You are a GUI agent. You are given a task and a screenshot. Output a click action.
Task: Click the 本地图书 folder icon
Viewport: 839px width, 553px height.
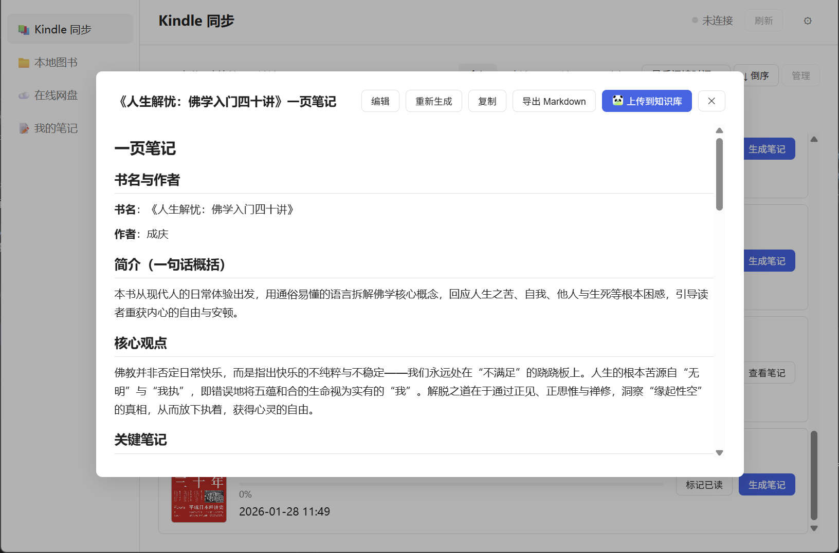pyautogui.click(x=24, y=63)
